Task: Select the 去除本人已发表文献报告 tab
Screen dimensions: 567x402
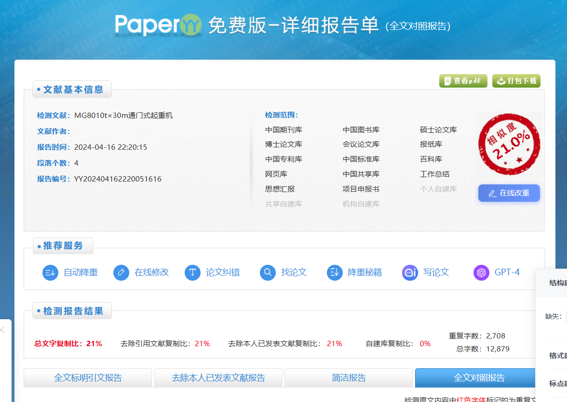Action: [218, 378]
